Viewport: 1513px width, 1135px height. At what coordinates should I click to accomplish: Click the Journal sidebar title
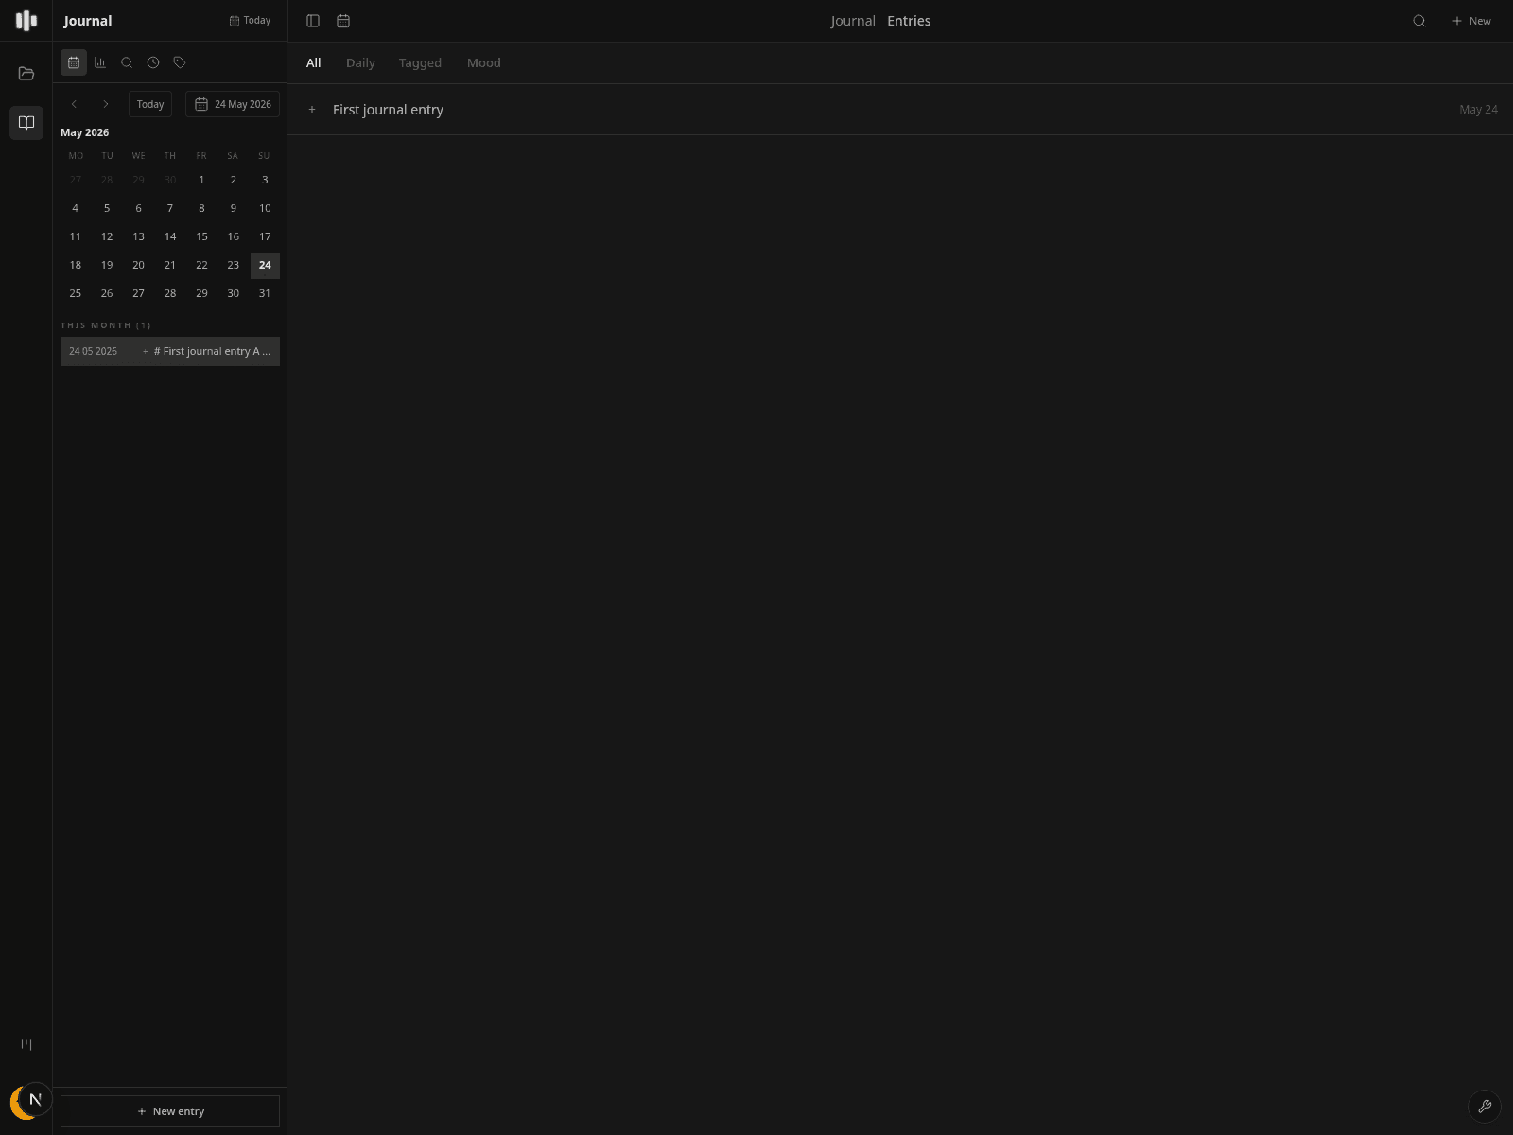click(88, 21)
